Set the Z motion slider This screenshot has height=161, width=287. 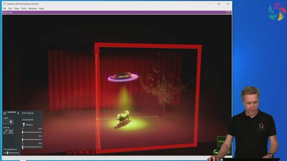(32, 147)
